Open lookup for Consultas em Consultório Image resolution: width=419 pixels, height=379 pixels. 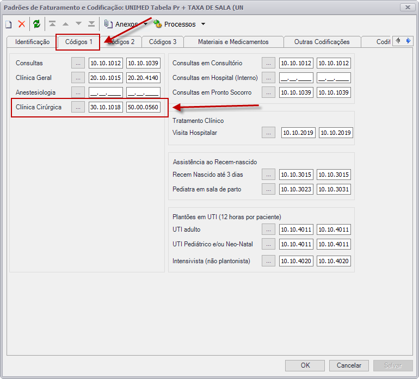tap(269, 63)
